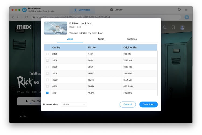Open the Download as Video dropdown

click(74, 104)
